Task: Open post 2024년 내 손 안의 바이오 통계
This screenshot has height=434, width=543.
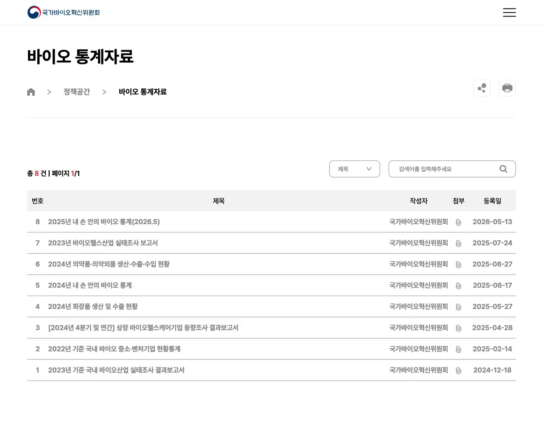Action: click(90, 285)
